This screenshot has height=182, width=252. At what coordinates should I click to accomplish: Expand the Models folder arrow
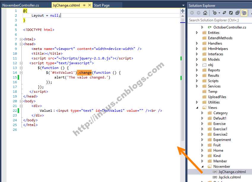197,59
